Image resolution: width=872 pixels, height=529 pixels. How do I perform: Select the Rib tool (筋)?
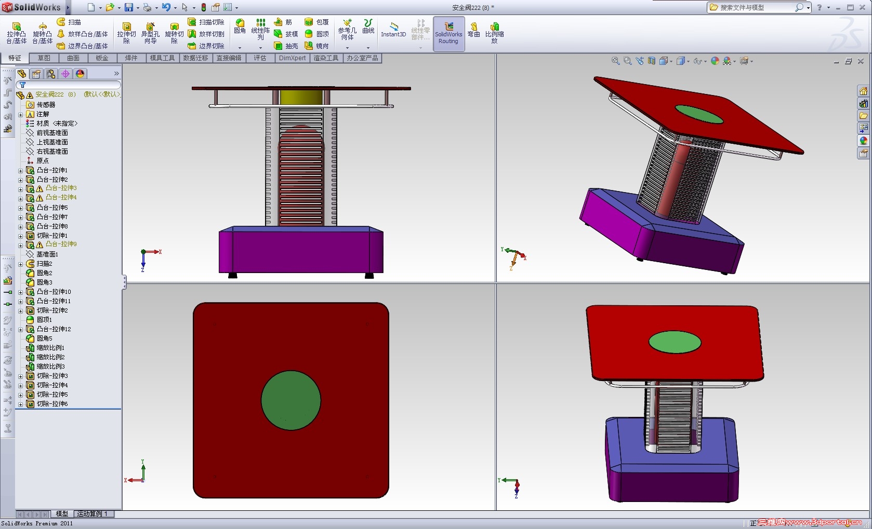pyautogui.click(x=284, y=22)
